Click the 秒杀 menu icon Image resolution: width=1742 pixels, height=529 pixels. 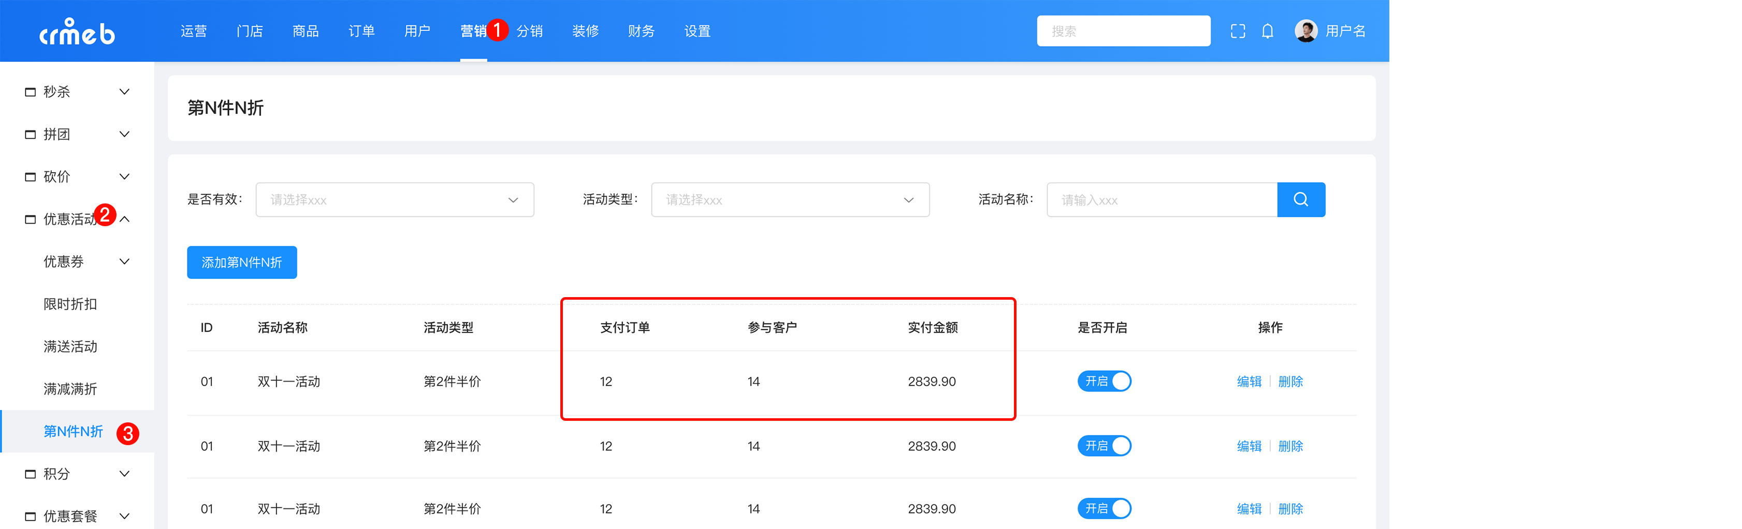tap(31, 92)
